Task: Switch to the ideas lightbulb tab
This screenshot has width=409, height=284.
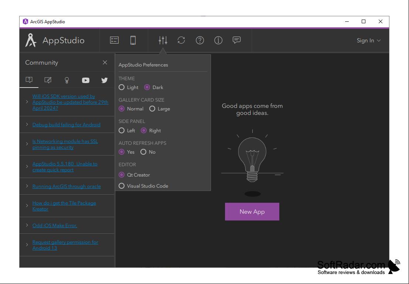Action: pyautogui.click(x=67, y=80)
